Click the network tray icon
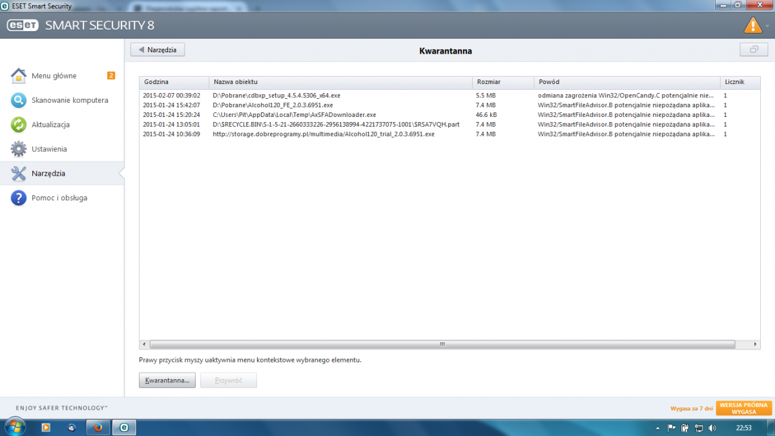The image size is (775, 436). [698, 428]
